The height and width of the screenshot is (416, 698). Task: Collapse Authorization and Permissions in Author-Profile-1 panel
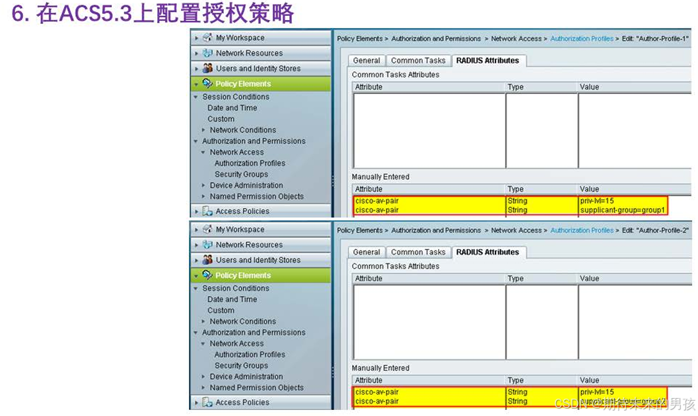click(196, 141)
